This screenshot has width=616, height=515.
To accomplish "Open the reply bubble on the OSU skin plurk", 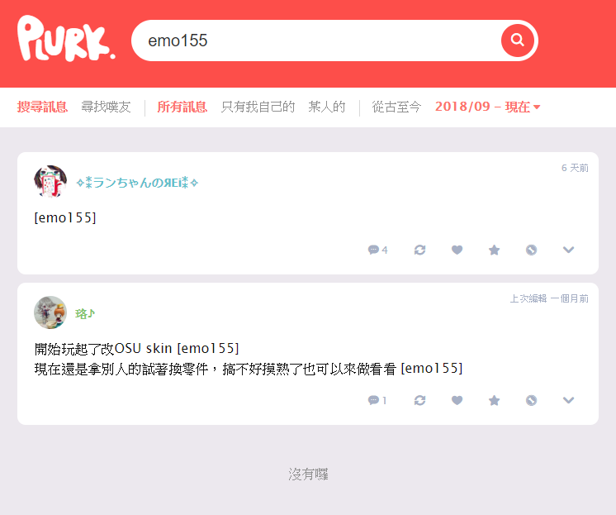I will coord(377,401).
